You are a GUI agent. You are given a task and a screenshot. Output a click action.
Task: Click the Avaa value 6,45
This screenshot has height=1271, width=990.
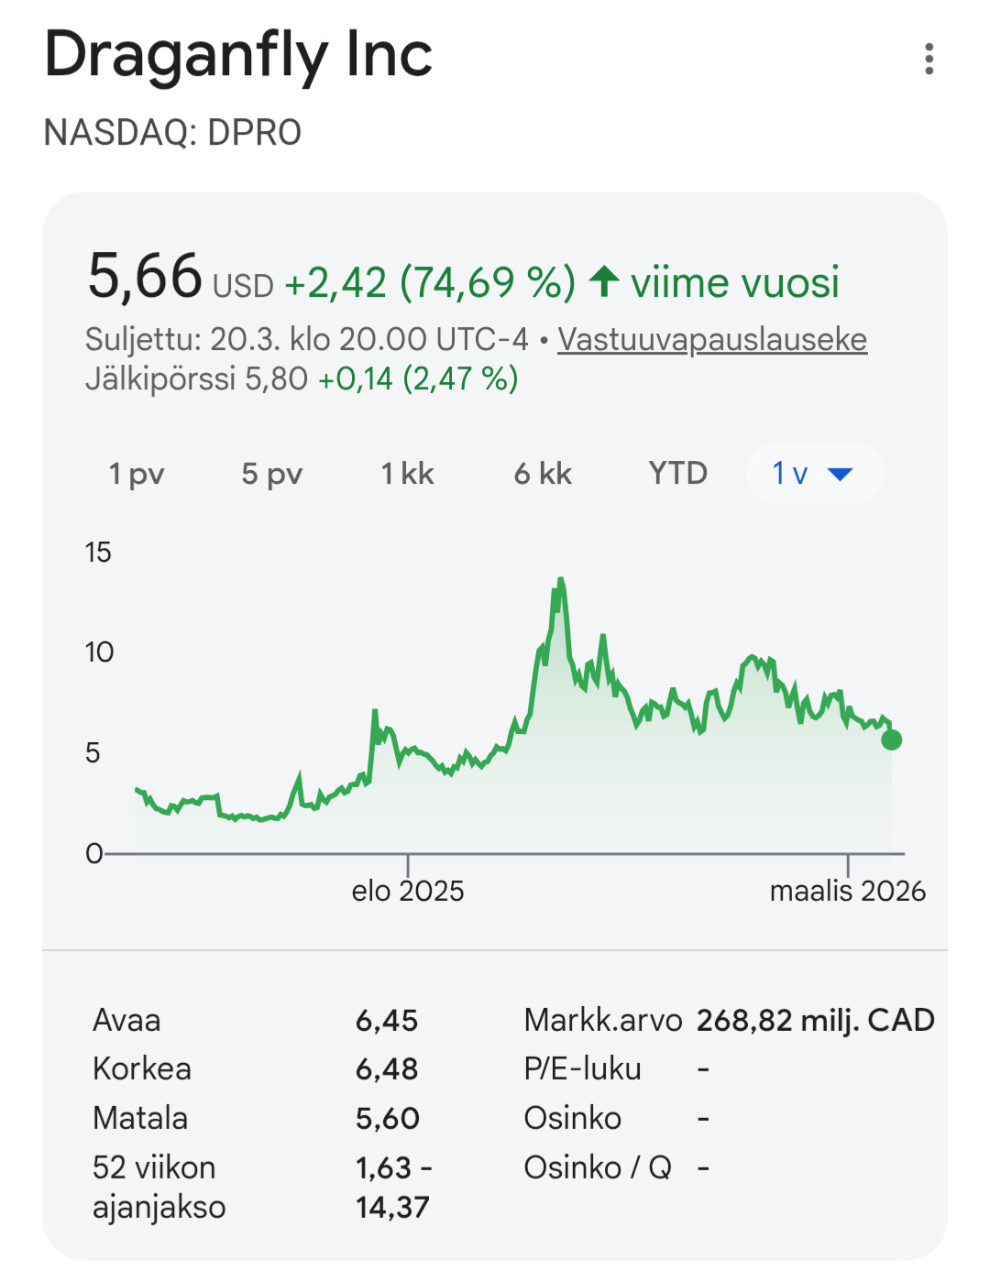click(387, 1020)
